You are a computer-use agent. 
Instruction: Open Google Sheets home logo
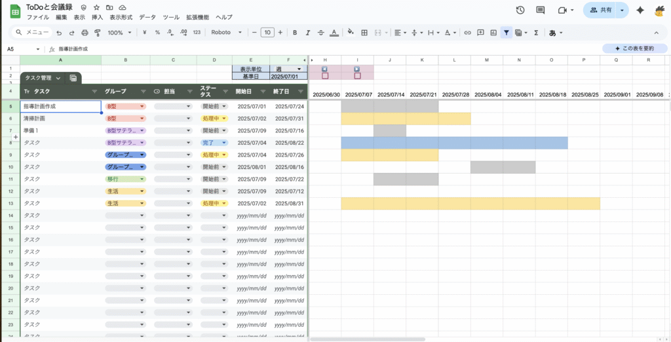pos(16,12)
